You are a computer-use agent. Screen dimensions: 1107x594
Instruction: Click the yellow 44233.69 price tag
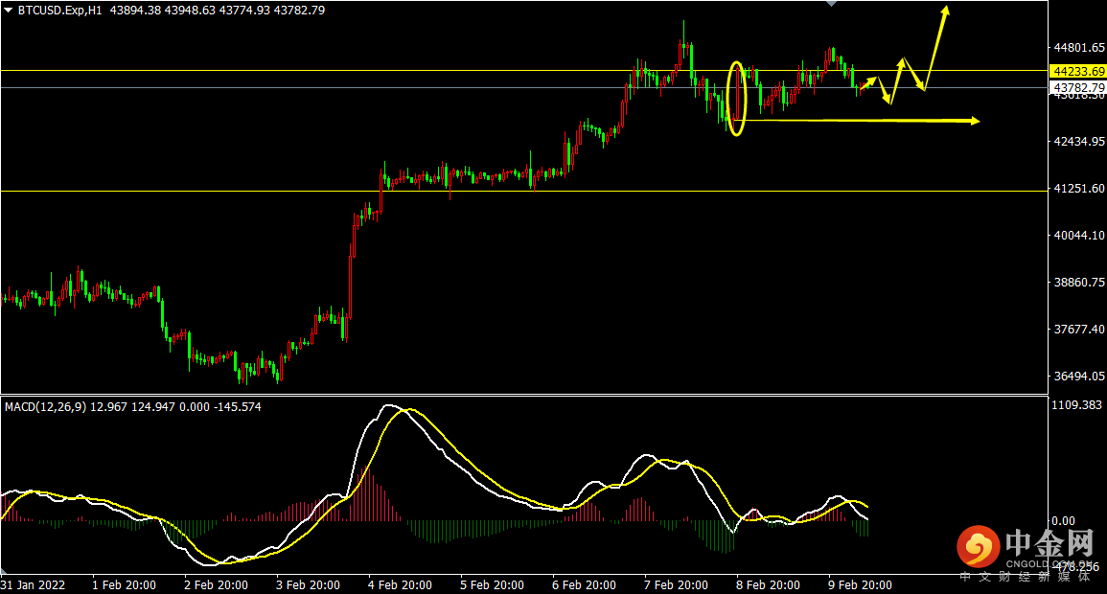coord(1078,71)
